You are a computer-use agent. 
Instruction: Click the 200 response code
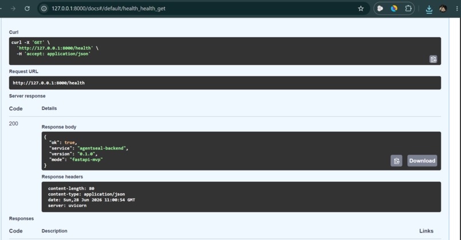(14, 124)
